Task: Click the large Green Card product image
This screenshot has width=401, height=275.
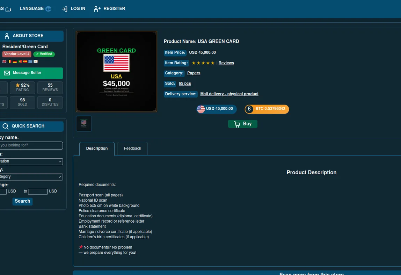Action: point(117,72)
